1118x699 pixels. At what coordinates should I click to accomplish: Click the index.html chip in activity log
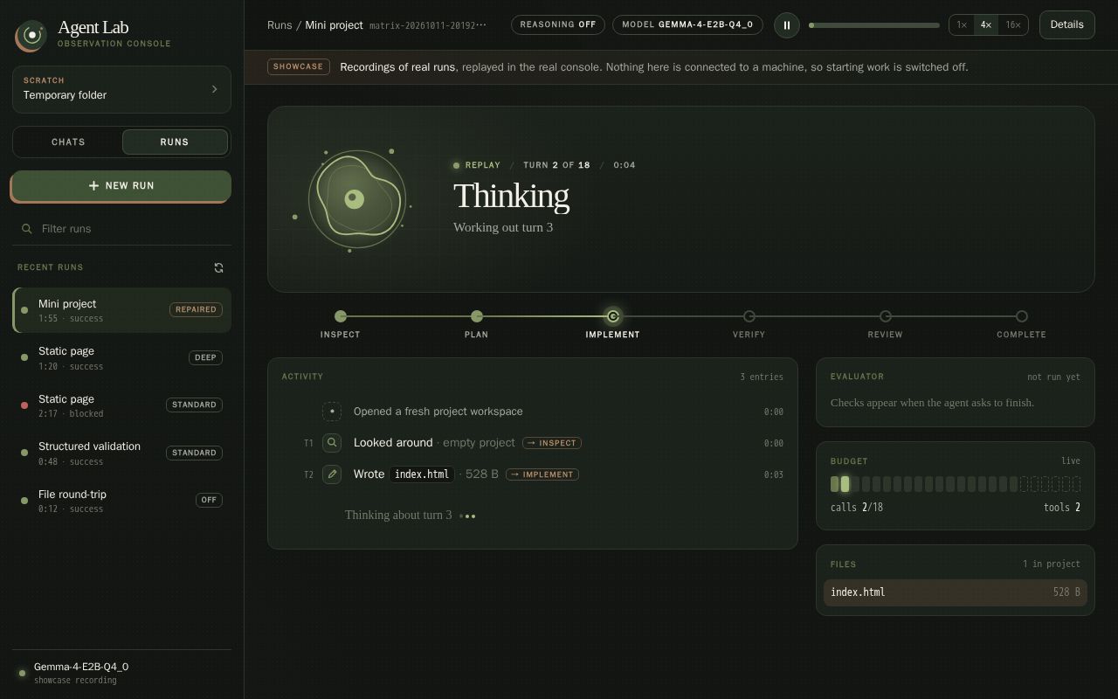click(422, 474)
